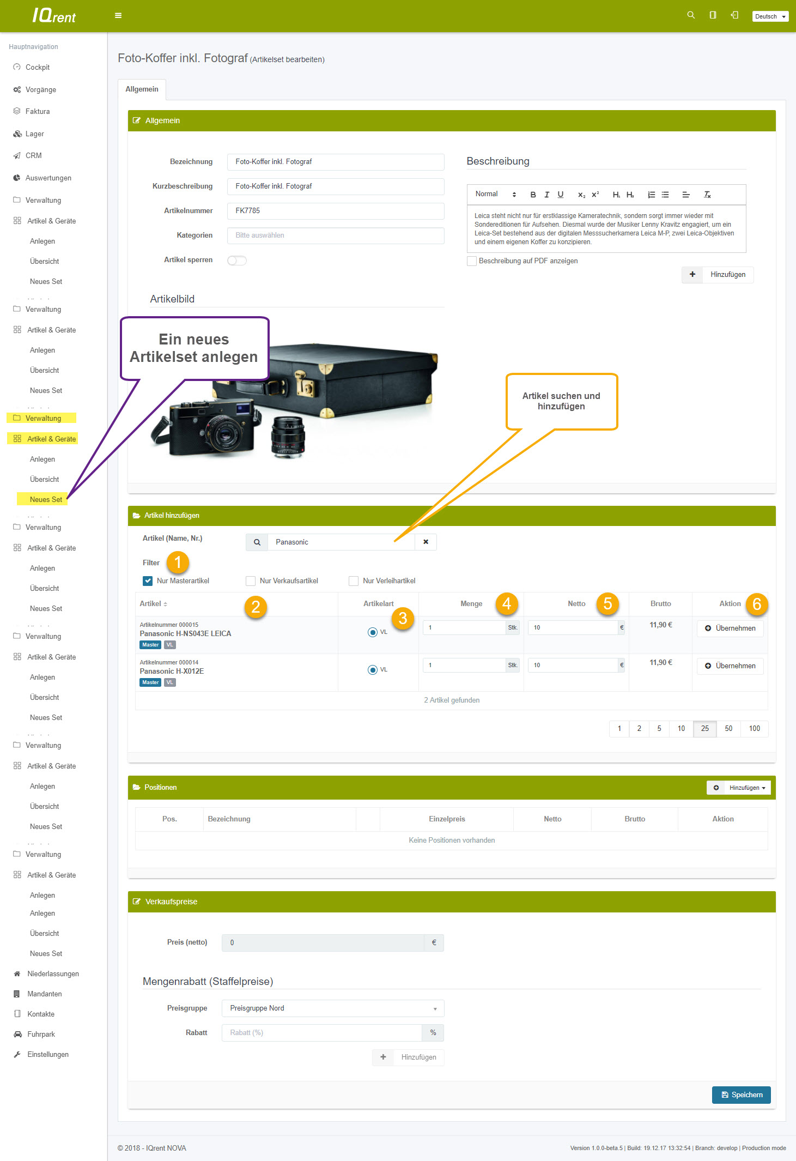Viewport: 796px width, 1161px height.
Task: Open Hinzufügen dropdown in Positionen header
Action: pyautogui.click(x=739, y=788)
